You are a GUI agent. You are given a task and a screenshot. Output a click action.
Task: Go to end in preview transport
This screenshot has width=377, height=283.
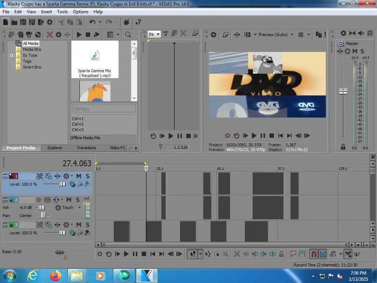tap(289, 136)
